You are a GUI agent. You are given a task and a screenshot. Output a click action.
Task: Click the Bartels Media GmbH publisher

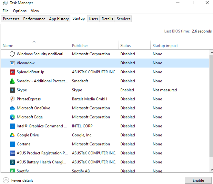pyautogui.click(x=89, y=99)
